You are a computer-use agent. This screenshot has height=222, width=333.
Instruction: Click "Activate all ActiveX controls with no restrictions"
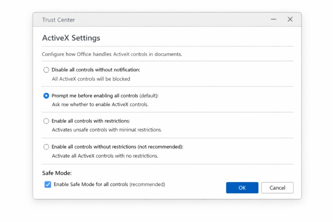(105, 155)
